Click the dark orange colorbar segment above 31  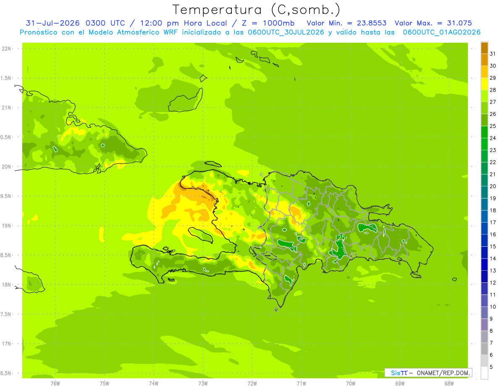484,48
